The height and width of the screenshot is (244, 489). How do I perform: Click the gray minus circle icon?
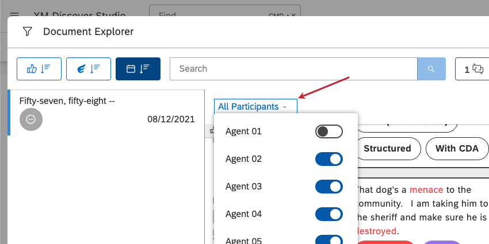pos(31,119)
